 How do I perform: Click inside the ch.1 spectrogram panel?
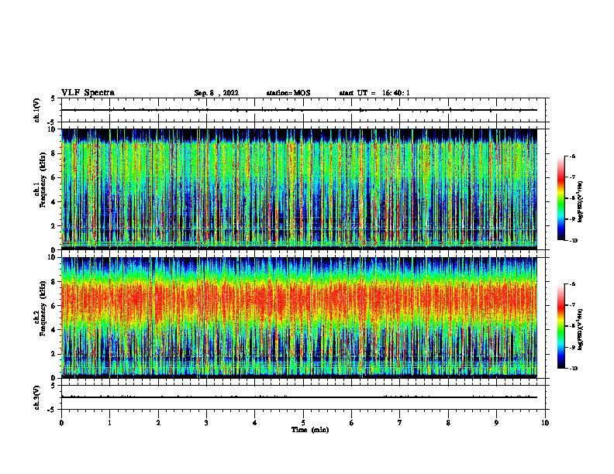coord(299,189)
